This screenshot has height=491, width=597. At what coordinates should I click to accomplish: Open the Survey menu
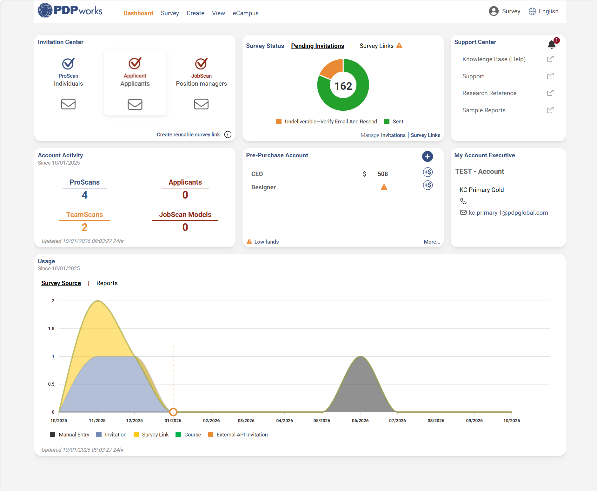coord(170,13)
